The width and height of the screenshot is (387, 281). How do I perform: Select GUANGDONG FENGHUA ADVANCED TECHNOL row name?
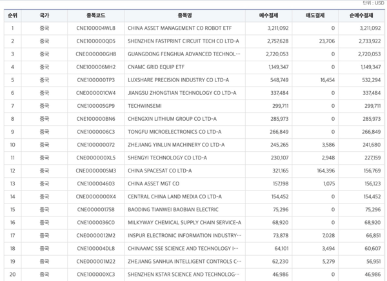184,54
